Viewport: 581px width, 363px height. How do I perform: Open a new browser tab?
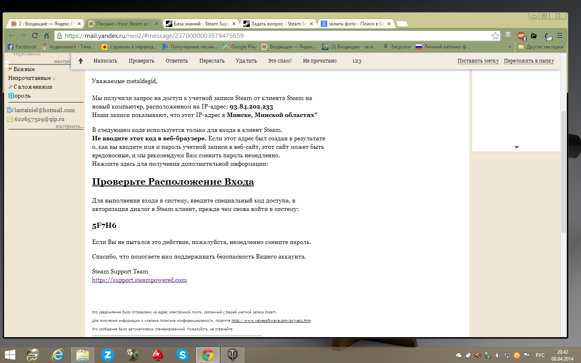pos(402,24)
